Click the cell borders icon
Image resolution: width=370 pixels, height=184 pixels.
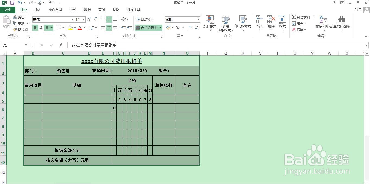pos(59,28)
